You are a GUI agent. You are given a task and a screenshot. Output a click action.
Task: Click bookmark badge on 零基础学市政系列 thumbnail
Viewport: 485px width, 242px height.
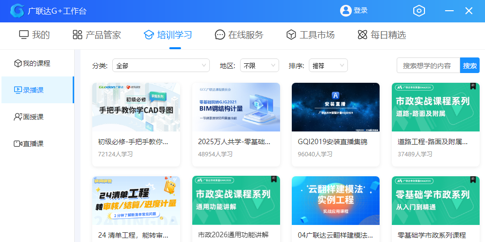[x=473, y=179]
